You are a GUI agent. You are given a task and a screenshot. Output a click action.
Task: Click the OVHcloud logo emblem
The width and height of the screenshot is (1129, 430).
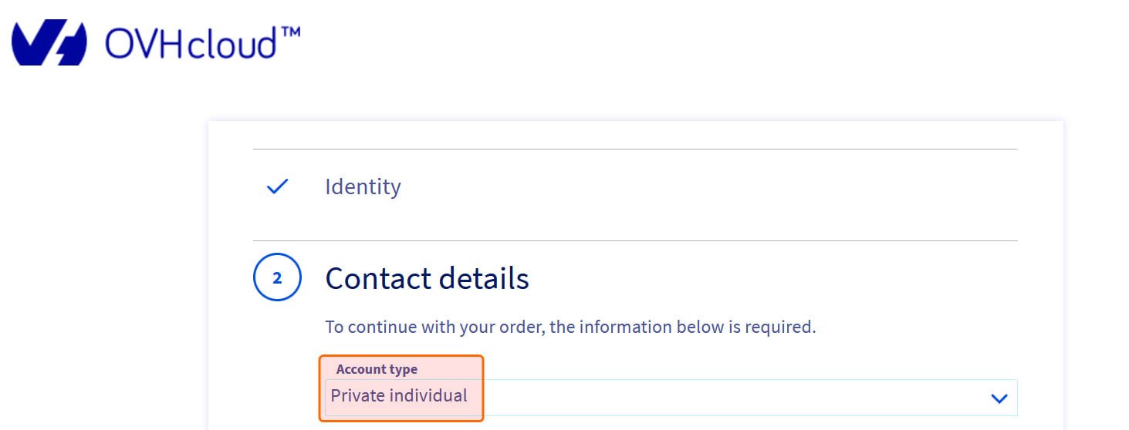pos(49,42)
